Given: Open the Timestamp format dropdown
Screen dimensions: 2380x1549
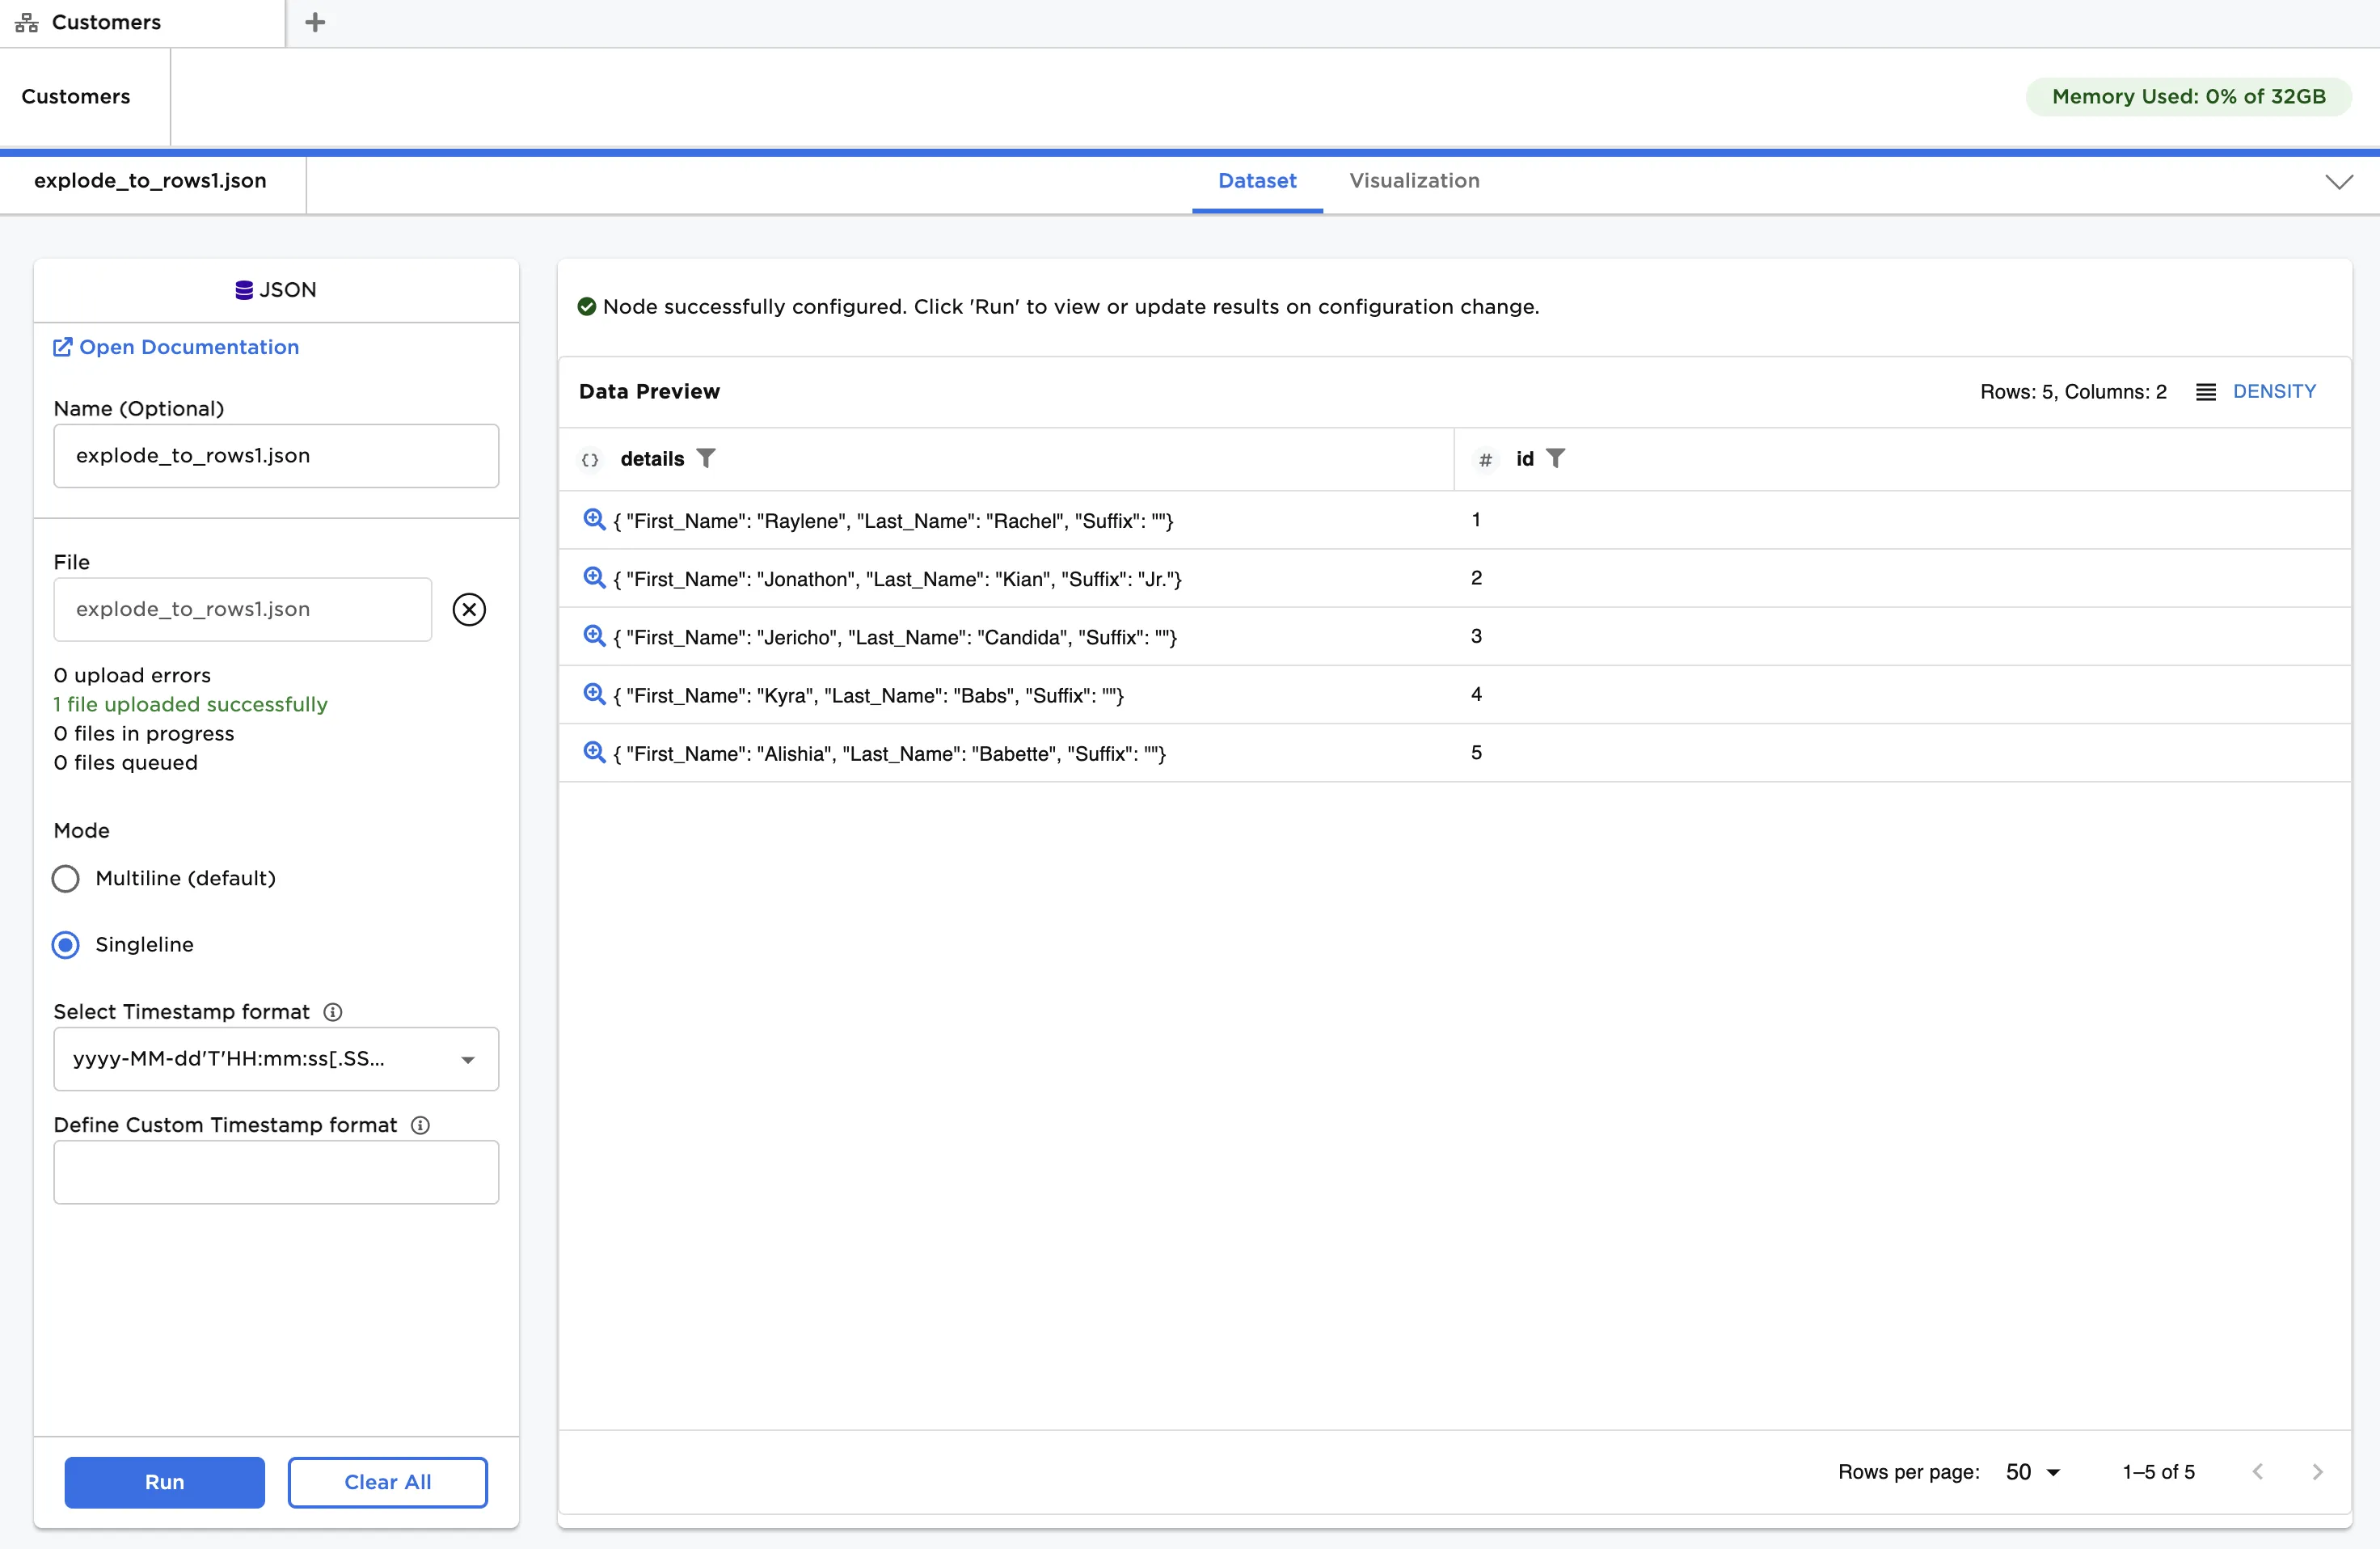Looking at the screenshot, I should point(276,1059).
